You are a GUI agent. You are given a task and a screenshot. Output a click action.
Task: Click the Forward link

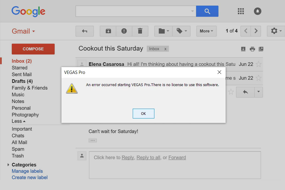177,157
